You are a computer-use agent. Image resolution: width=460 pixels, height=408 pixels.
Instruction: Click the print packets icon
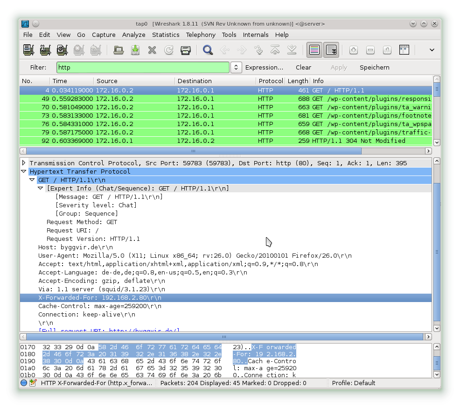click(186, 50)
